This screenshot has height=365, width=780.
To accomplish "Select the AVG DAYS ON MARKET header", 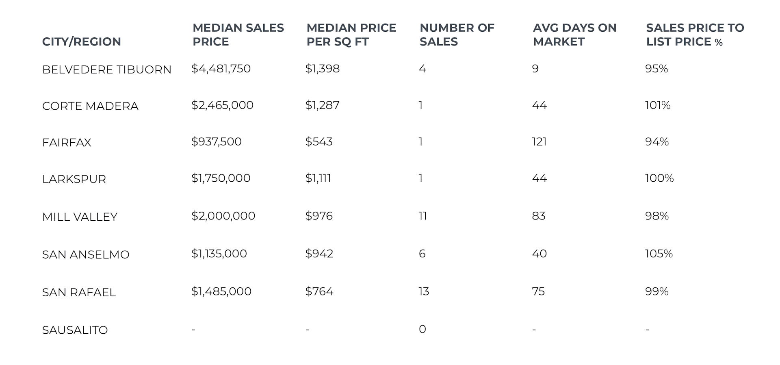I will coord(574,35).
